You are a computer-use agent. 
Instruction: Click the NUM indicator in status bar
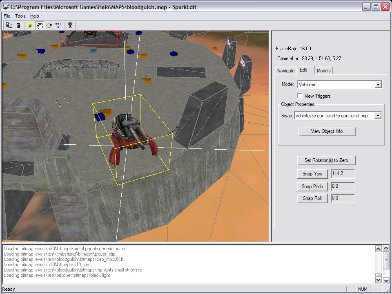[363, 289]
